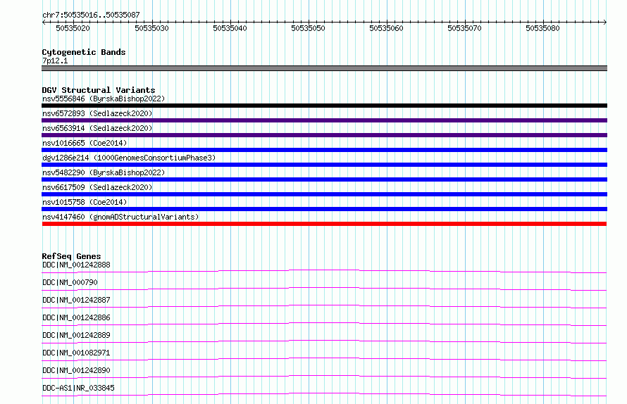
Task: Click the black nsv5556846 variant bar
Action: click(324, 106)
